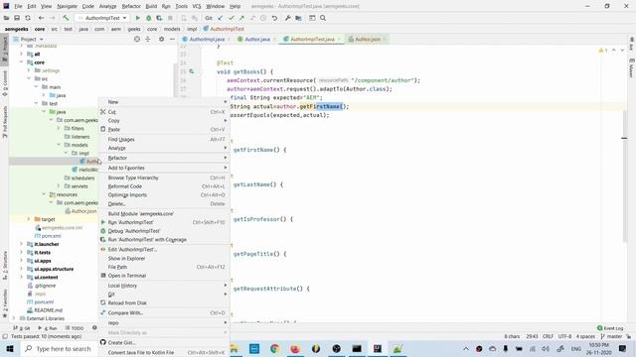
Task: Click the tool windows toggle icon in status bar corner
Action: 5,336
